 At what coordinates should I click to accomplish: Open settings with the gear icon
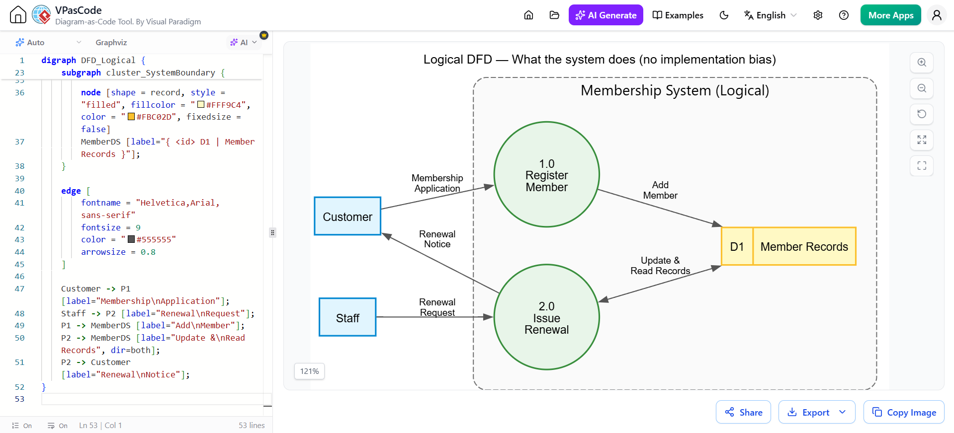click(x=818, y=15)
